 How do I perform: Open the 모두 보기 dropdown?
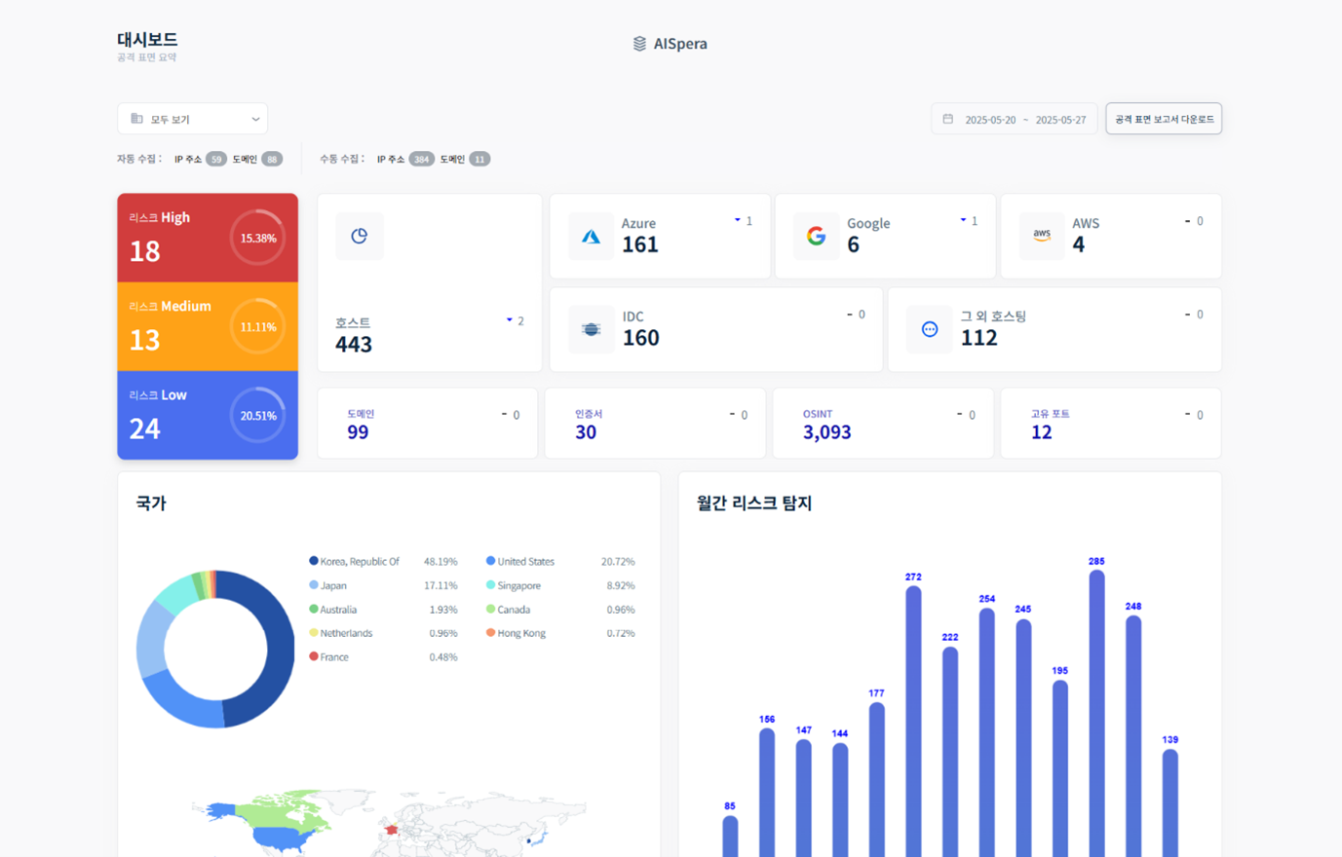coord(193,119)
